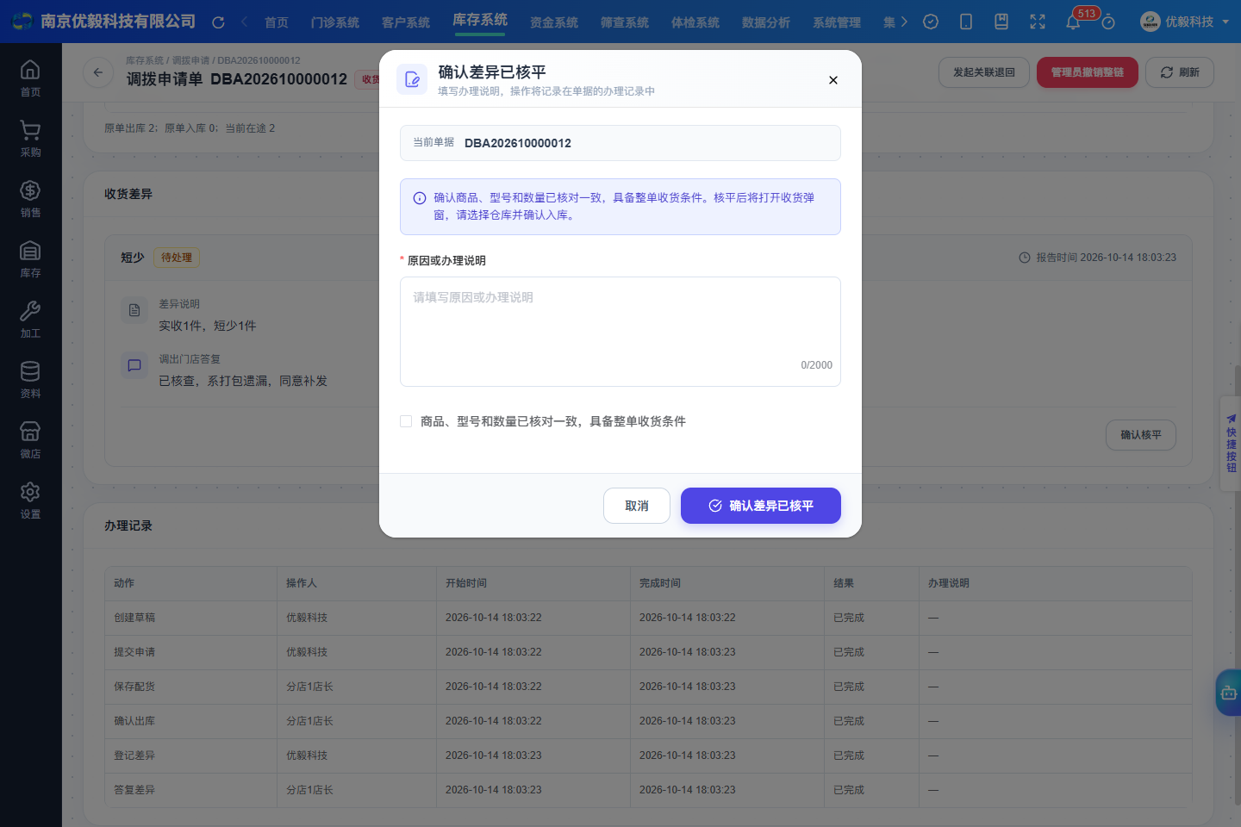Click the refresh icon beside the company name
The height and width of the screenshot is (827, 1241).
pyautogui.click(x=218, y=22)
